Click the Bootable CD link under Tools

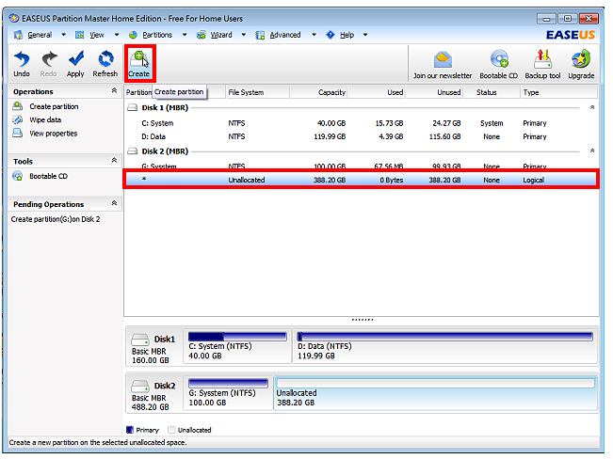pyautogui.click(x=48, y=176)
